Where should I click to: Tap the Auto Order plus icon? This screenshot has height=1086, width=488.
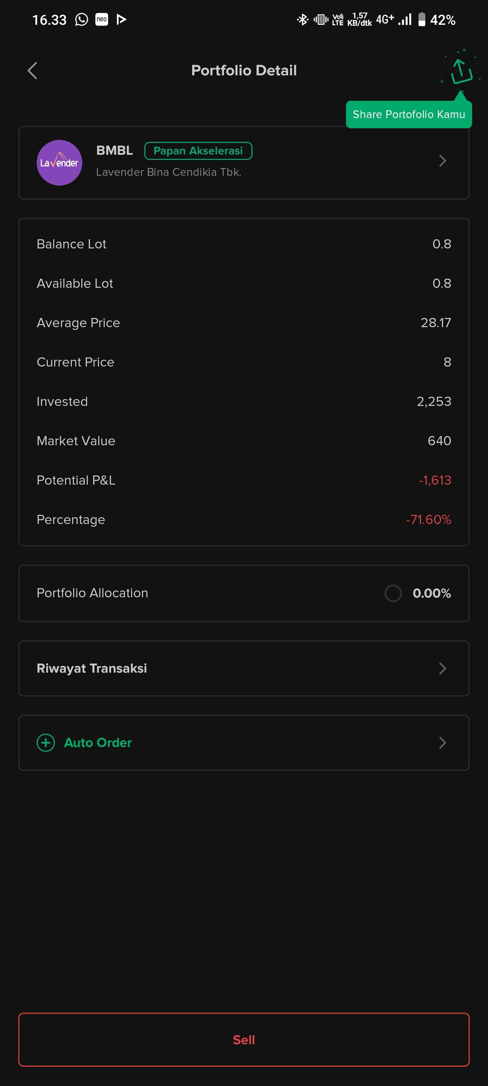(x=46, y=743)
